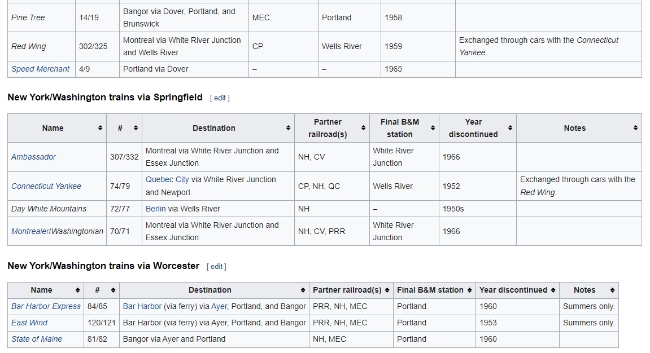Open the State of Maine link
Screen dimensions: 650x353
37,339
